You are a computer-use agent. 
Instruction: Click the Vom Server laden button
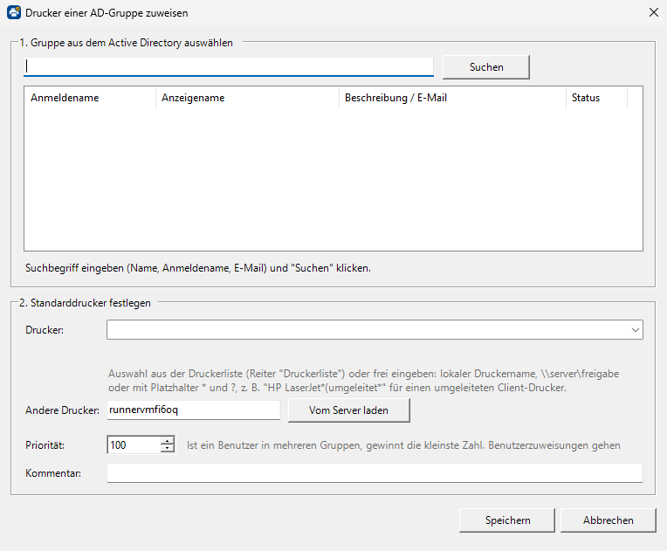[x=349, y=410]
